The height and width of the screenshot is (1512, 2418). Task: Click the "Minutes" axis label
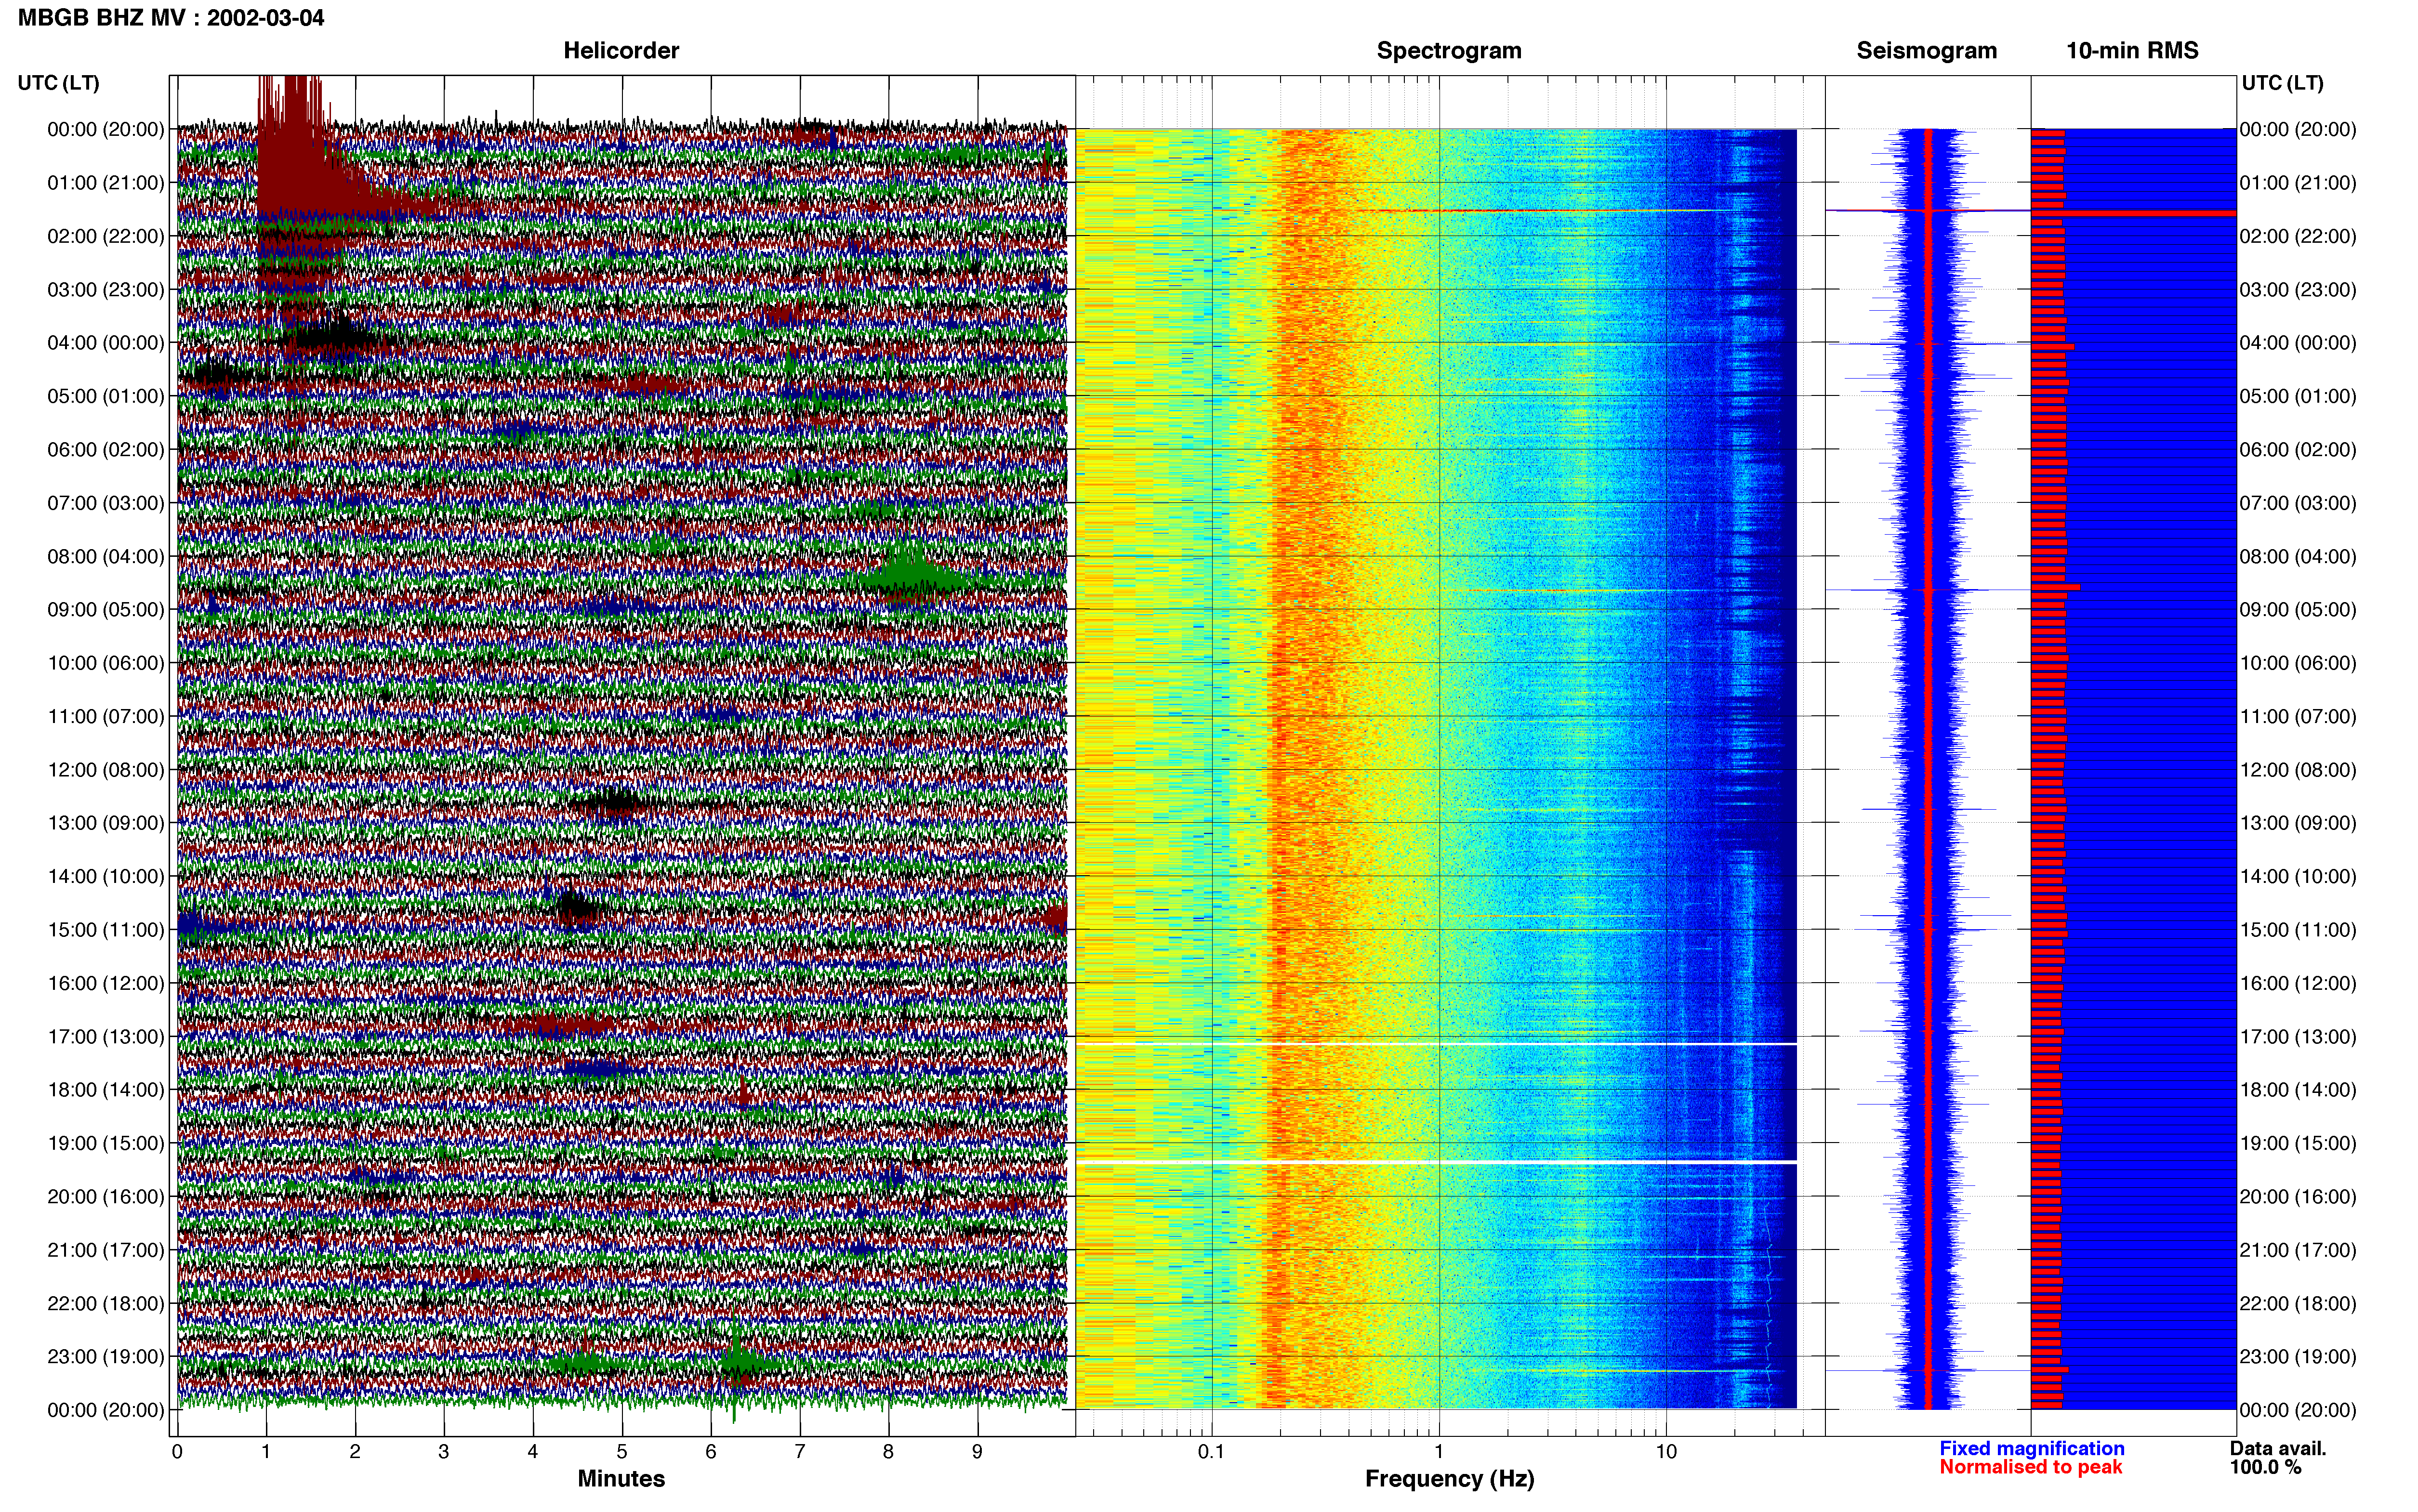coord(621,1478)
